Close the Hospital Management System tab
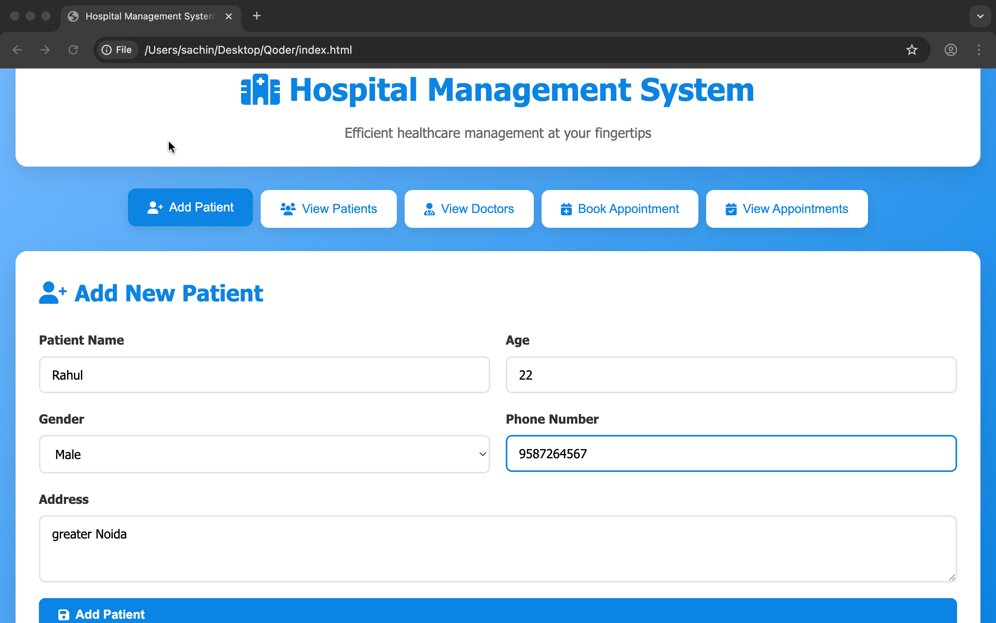This screenshot has height=623, width=996. coord(229,16)
